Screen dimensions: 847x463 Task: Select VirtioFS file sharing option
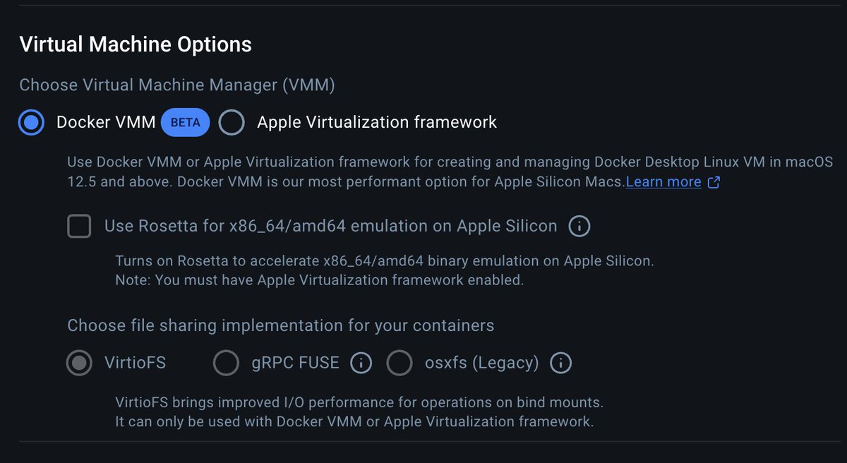tap(80, 363)
